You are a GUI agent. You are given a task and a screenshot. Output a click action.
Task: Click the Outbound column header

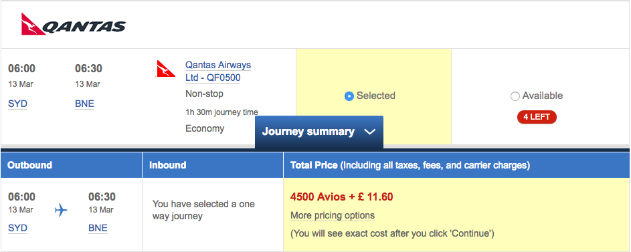[71, 165]
